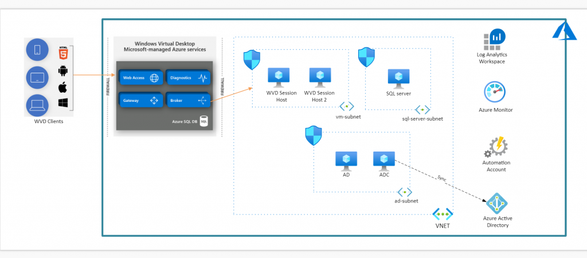
Task: Select the first WVD Session Host icon
Action: 279,77
